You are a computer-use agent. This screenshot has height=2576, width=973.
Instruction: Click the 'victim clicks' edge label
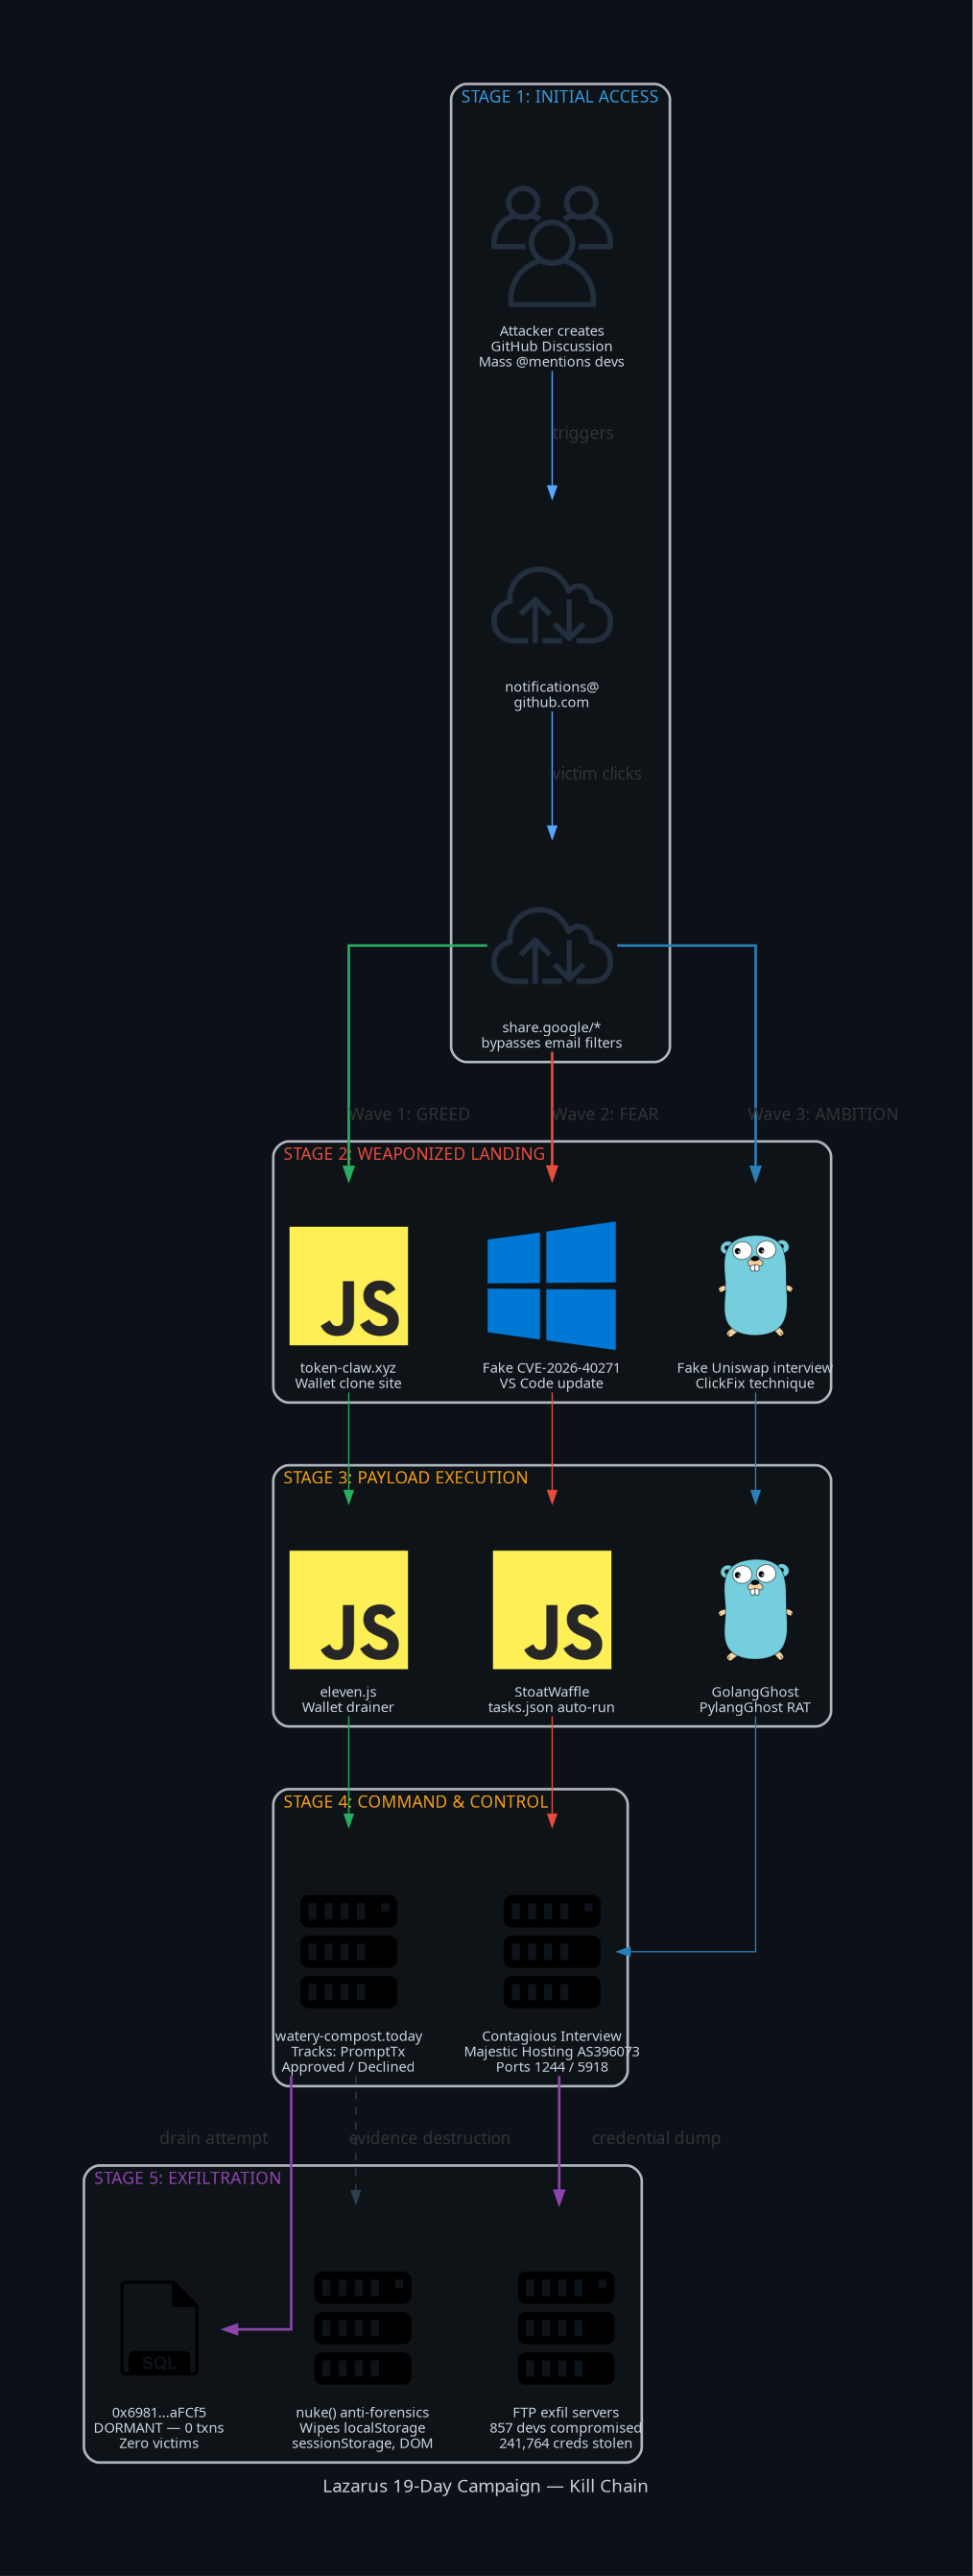pos(597,774)
